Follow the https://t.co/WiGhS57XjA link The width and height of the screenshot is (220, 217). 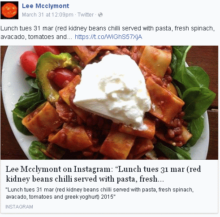(108, 37)
